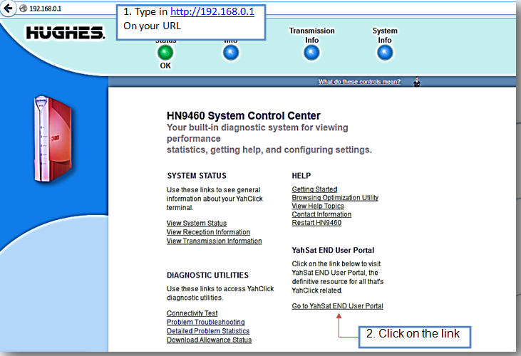Open the Detailed Problem Statistics link
521x356 pixels.
(x=208, y=331)
